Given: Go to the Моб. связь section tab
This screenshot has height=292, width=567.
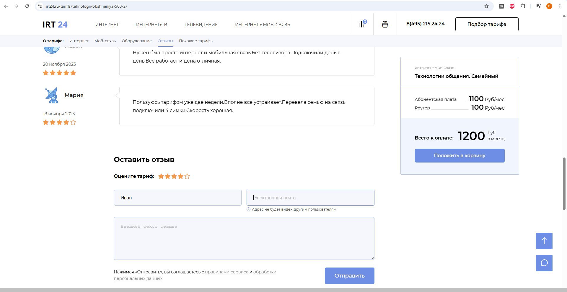Looking at the screenshot, I should (105, 41).
